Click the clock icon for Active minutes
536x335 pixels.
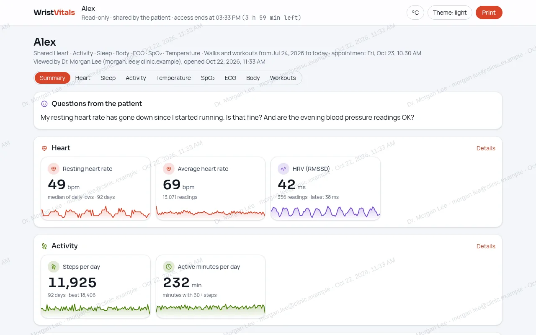tap(169, 267)
